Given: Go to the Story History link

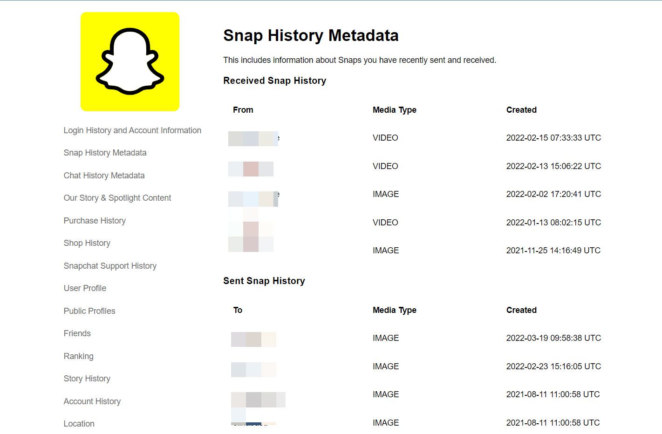Looking at the screenshot, I should 87,379.
